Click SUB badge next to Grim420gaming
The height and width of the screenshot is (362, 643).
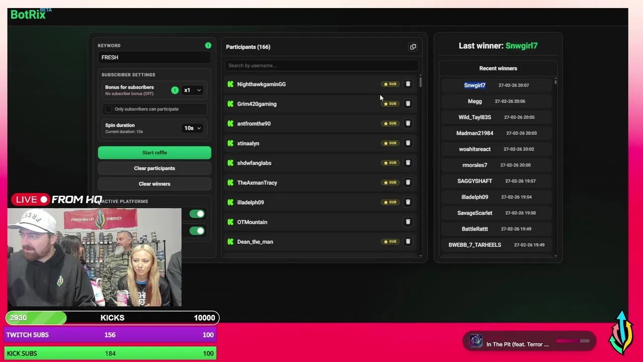pyautogui.click(x=390, y=104)
